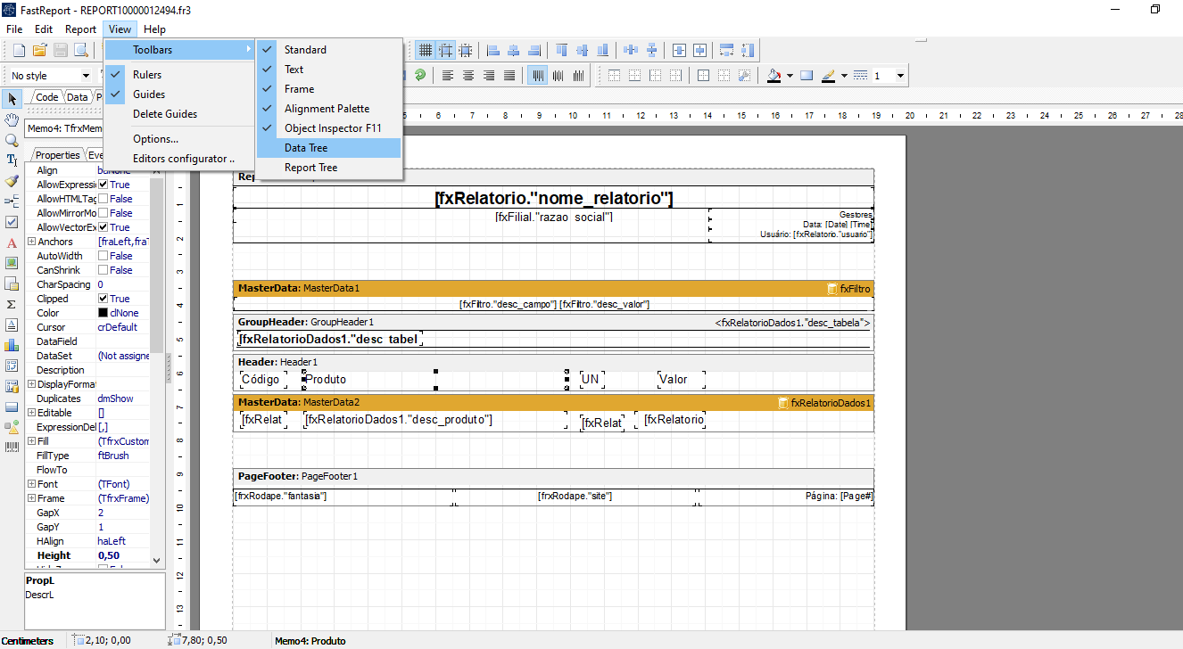The image size is (1183, 649).
Task: Uncheck the Clipped property checkbox
Action: [x=103, y=299]
